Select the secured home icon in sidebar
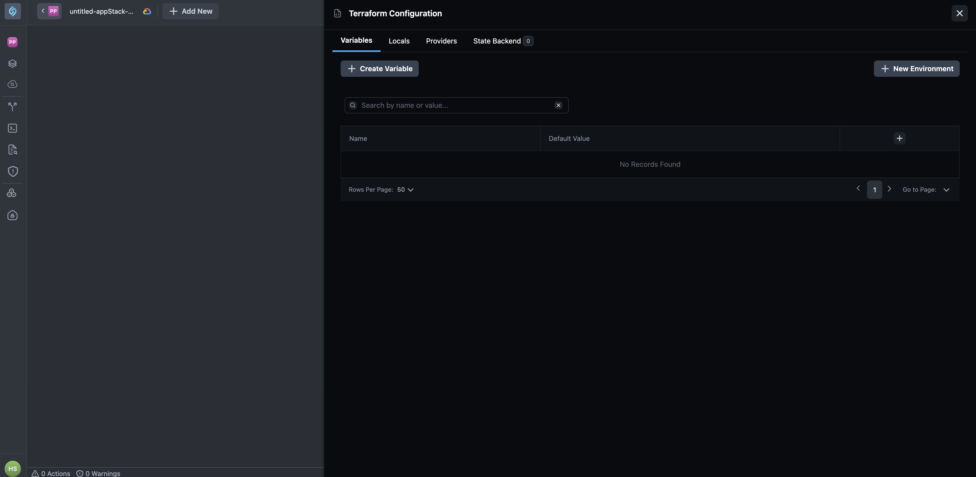Image resolution: width=976 pixels, height=477 pixels. [x=12, y=215]
